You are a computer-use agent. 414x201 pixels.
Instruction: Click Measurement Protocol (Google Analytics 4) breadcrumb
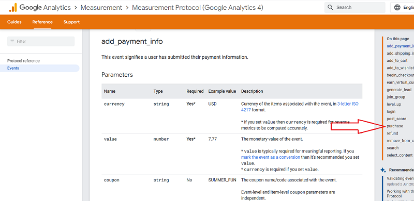point(198,7)
